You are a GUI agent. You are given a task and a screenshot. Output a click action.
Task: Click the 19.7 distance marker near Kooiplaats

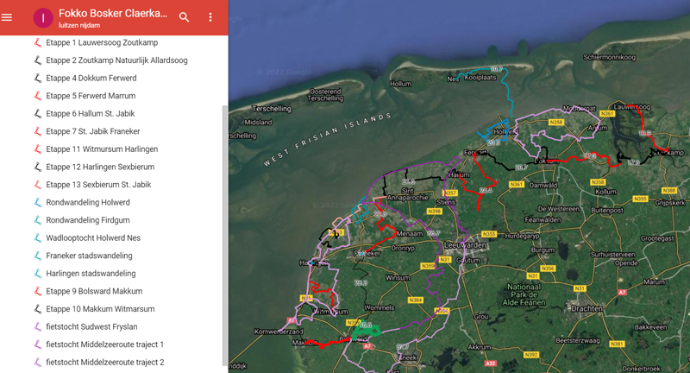coord(497,69)
